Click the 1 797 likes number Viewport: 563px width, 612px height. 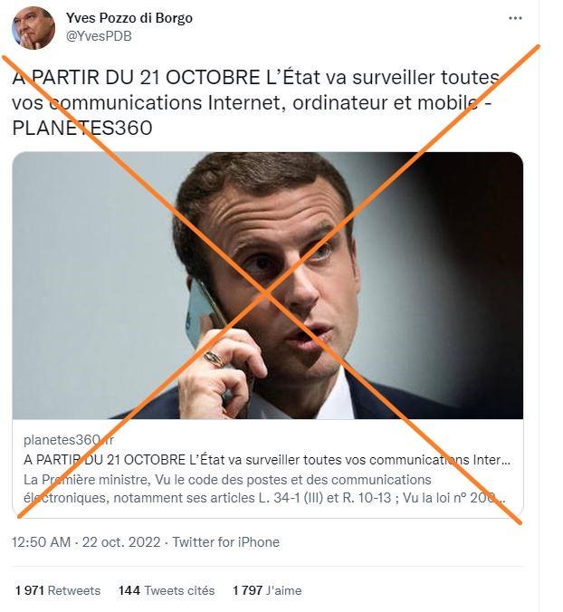[248, 590]
